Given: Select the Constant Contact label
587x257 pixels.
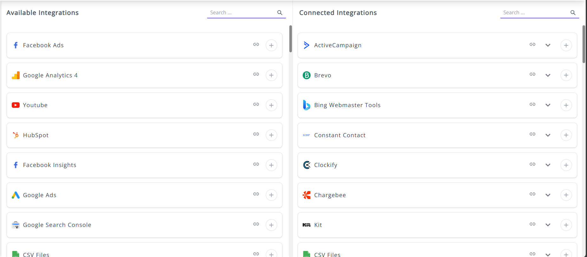Looking at the screenshot, I should point(340,135).
